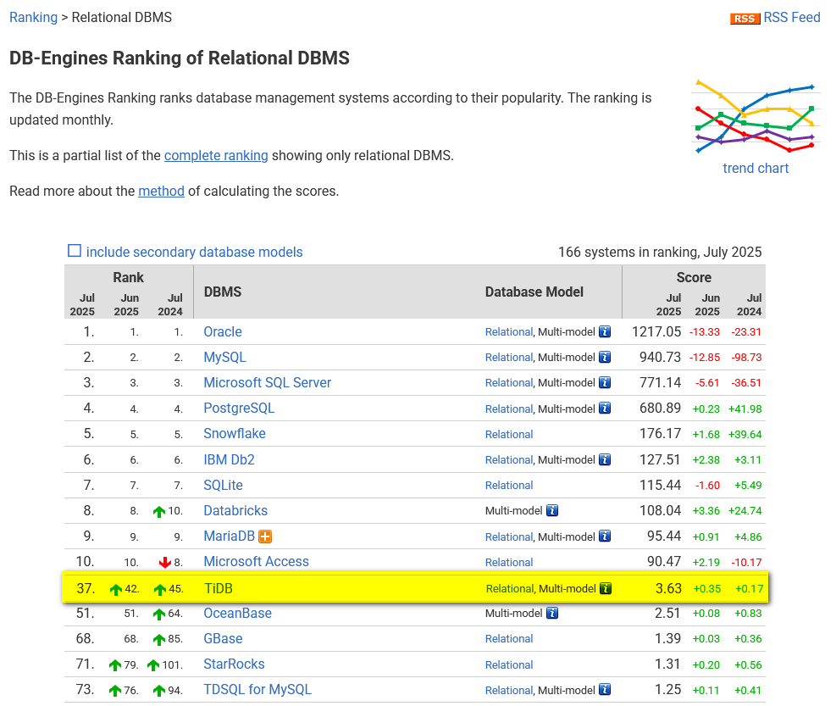Click green arrow beside 79 in StarRocks row
The height and width of the screenshot is (706, 836).
tap(114, 665)
